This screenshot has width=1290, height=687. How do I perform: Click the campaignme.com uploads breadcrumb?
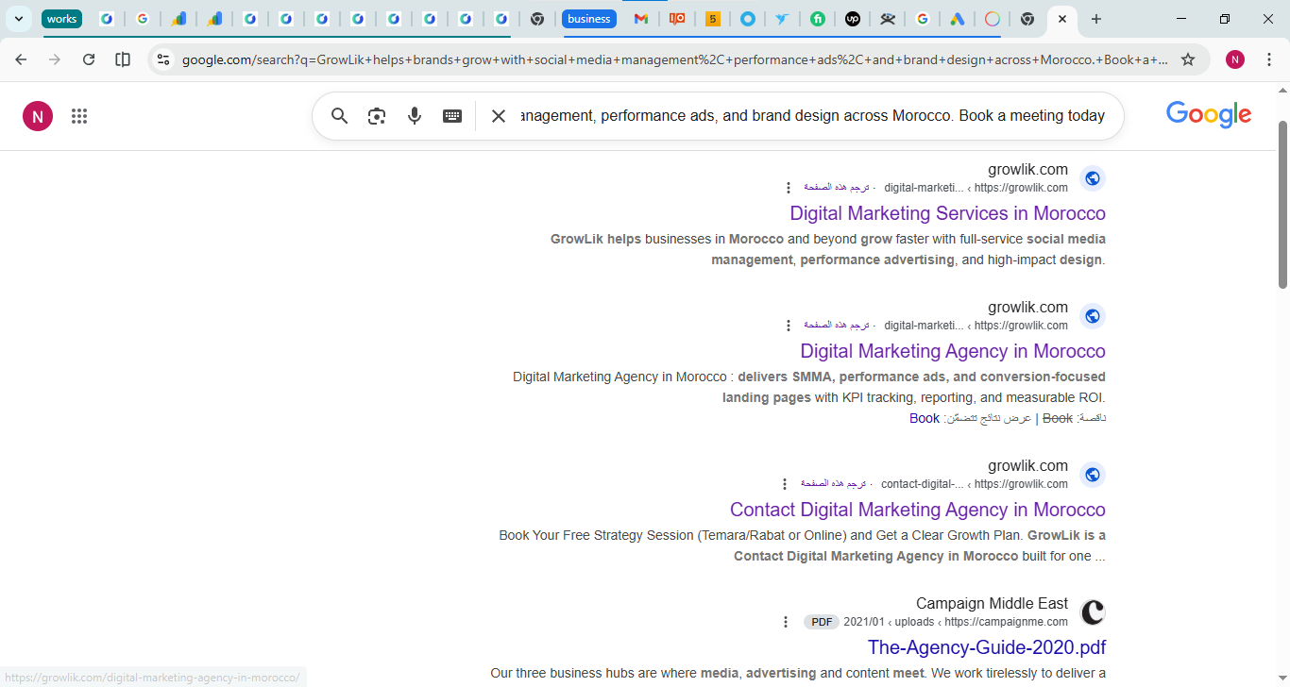point(956,622)
